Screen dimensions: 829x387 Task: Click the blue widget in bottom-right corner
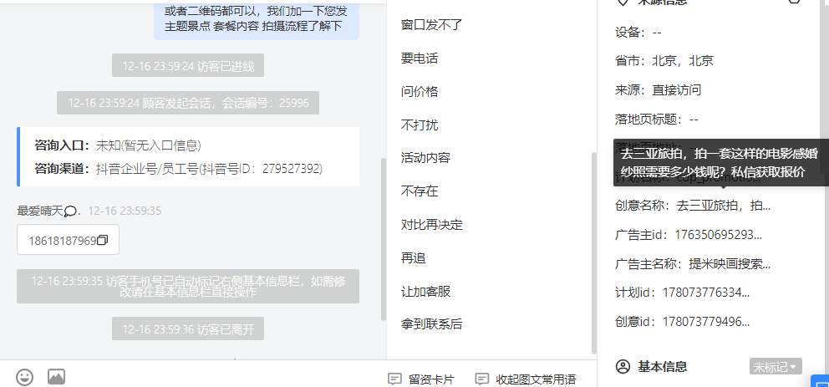tap(820, 381)
